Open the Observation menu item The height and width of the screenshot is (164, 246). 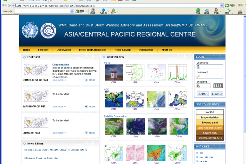pos(64,50)
